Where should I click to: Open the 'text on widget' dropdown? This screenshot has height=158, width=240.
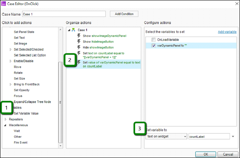[x=166, y=137]
